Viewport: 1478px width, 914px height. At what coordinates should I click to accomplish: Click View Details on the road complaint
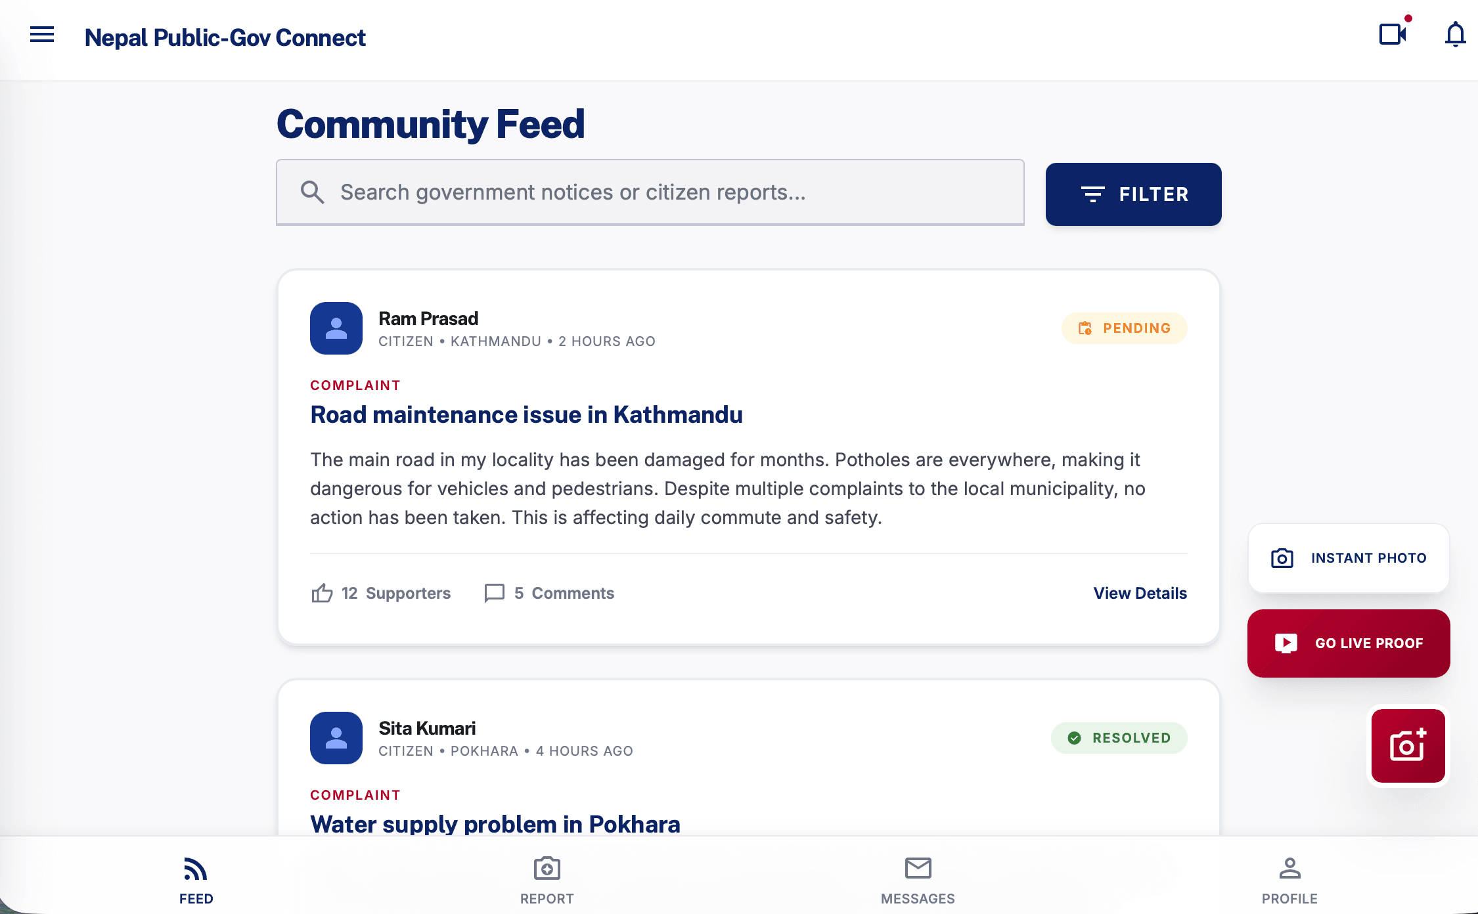coord(1140,593)
